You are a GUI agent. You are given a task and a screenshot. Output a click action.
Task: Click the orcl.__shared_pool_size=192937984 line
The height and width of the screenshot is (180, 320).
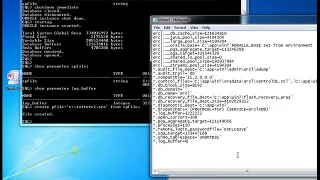[x=193, y=61]
